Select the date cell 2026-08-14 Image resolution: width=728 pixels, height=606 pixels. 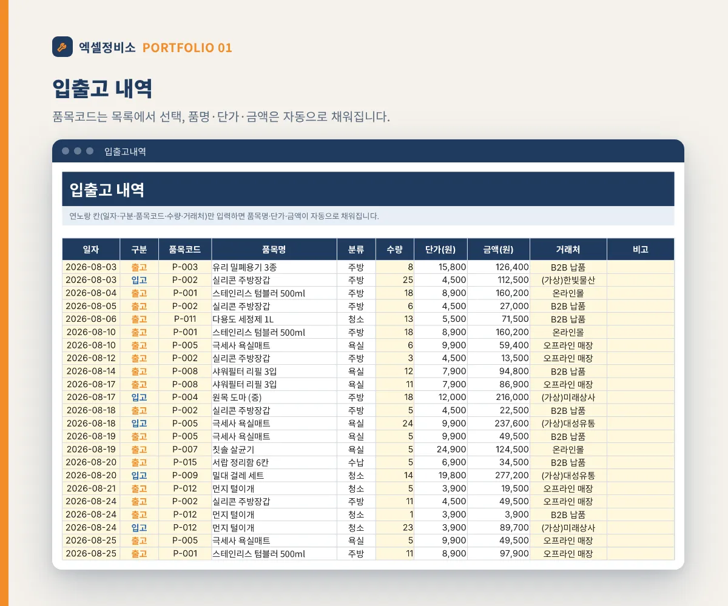(91, 371)
